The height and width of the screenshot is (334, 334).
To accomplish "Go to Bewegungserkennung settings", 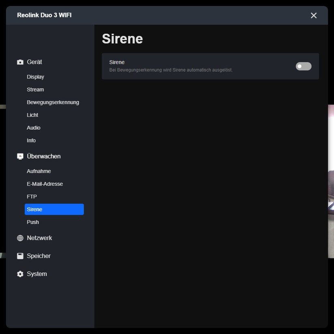I will (x=53, y=102).
